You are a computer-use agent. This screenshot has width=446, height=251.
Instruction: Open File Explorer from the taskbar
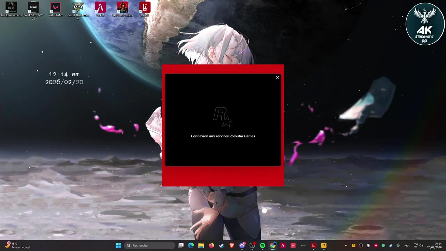pyautogui.click(x=201, y=245)
